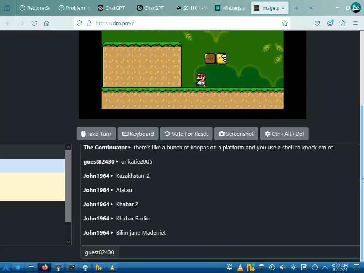Take a Screenshot of the VM
The width and height of the screenshot is (364, 273).
click(236, 134)
